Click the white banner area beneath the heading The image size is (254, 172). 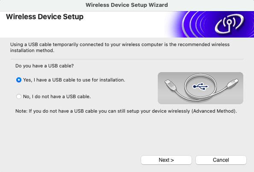coord(81,30)
